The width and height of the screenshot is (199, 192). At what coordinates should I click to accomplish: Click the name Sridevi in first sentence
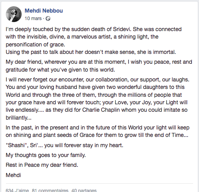click(122, 29)
